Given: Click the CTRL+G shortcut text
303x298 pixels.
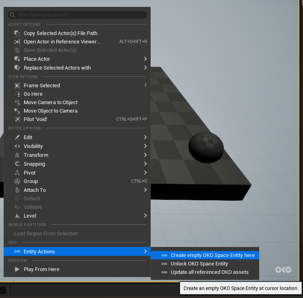Looking at the screenshot, I should [139, 181].
